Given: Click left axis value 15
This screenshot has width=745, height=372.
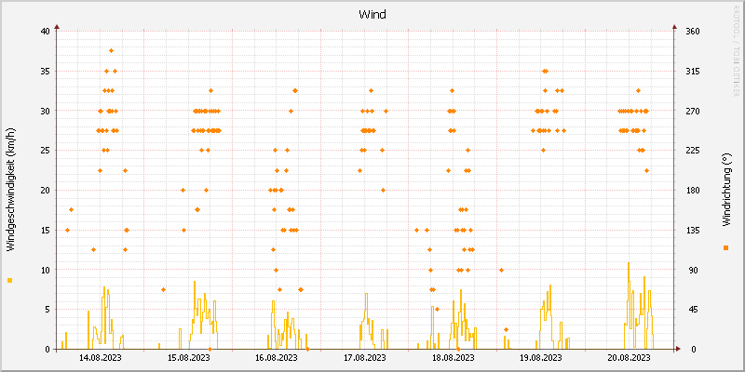Looking at the screenshot, I should coord(45,230).
